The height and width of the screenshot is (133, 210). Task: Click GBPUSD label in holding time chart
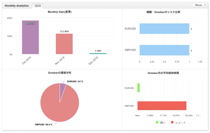pyautogui.click(x=129, y=106)
